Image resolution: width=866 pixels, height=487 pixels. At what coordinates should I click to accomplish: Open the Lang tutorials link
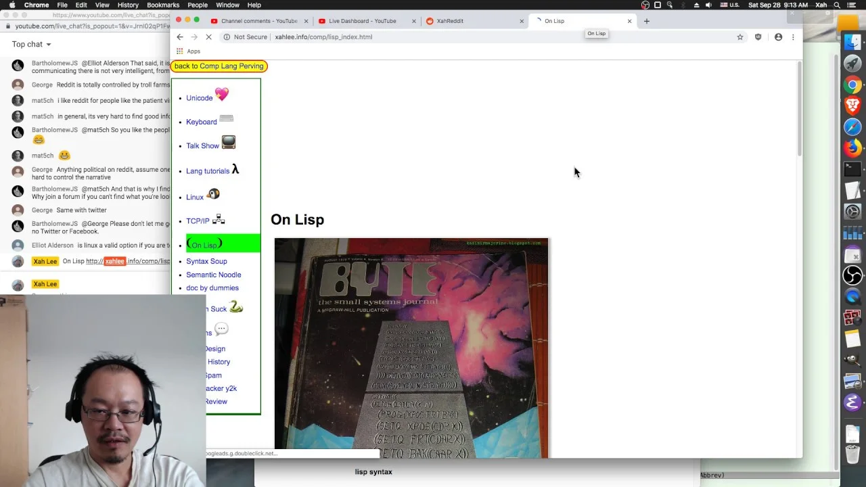tap(208, 171)
